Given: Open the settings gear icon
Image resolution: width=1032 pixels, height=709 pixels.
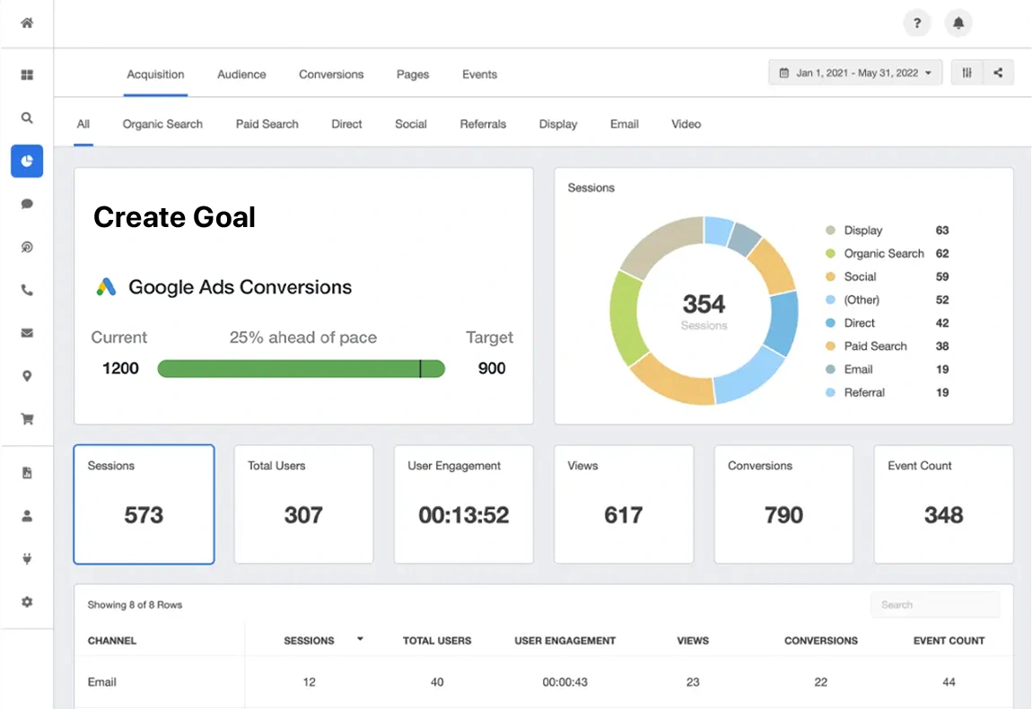Looking at the screenshot, I should [x=27, y=601].
